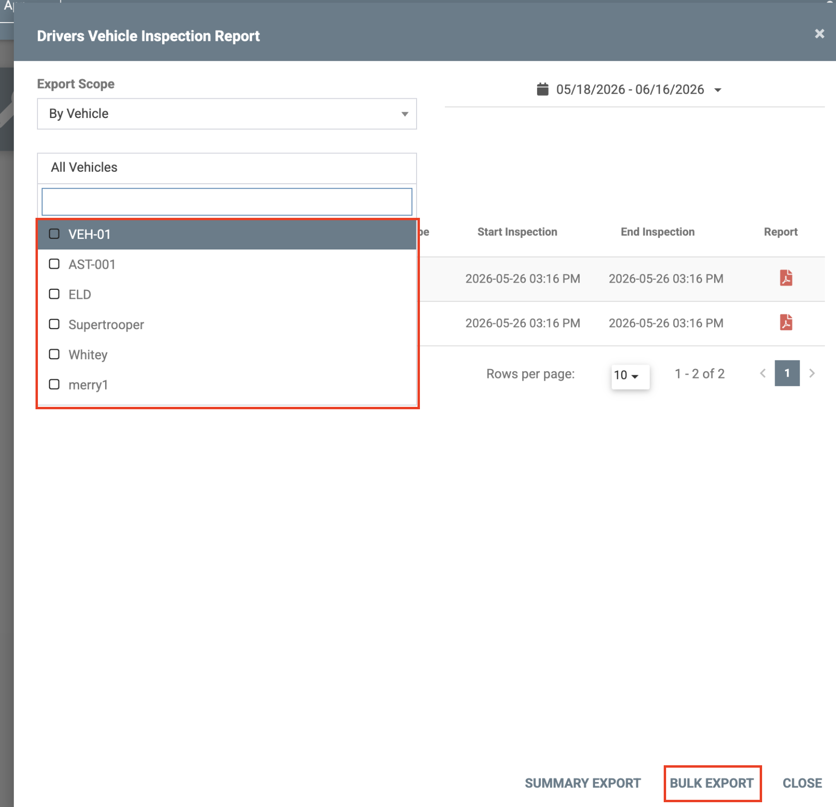Click the Close button at bottom
The image size is (836, 807).
(x=802, y=783)
